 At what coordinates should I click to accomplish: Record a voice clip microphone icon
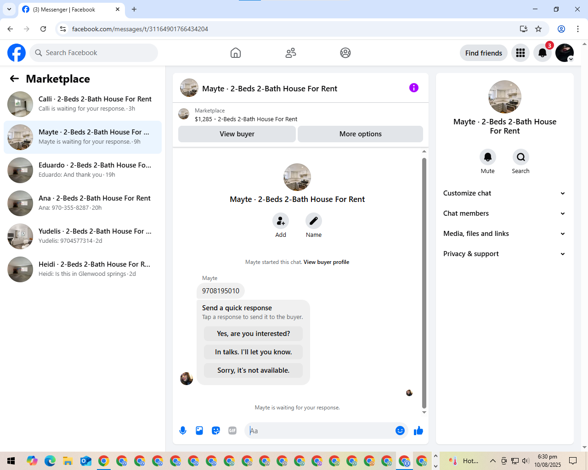[183, 431]
